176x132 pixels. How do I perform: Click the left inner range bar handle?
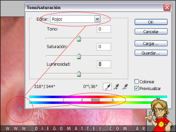pyautogui.click(x=92, y=100)
